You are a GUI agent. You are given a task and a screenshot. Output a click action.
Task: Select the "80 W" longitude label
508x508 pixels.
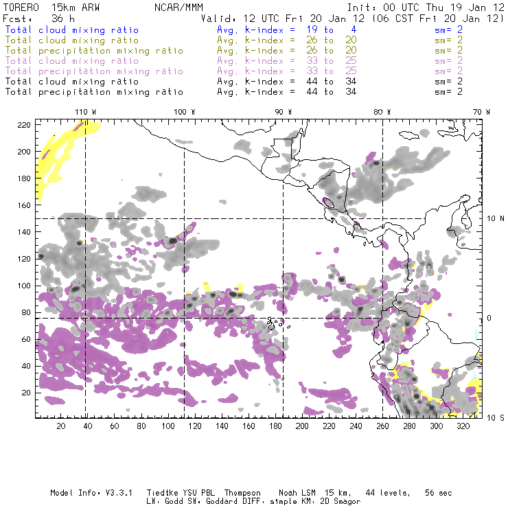click(x=382, y=112)
